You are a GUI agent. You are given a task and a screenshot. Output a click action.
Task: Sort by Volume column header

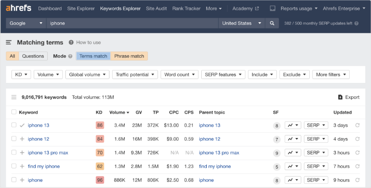pos(119,113)
